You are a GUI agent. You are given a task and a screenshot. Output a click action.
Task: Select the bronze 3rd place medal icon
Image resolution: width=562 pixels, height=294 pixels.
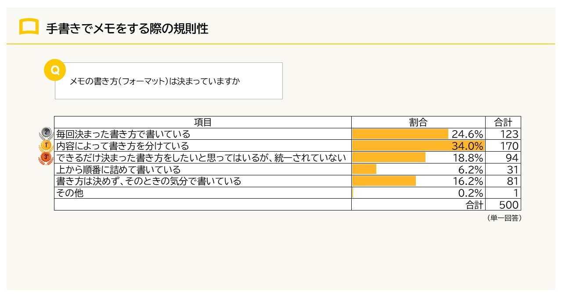pyautogui.click(x=46, y=158)
